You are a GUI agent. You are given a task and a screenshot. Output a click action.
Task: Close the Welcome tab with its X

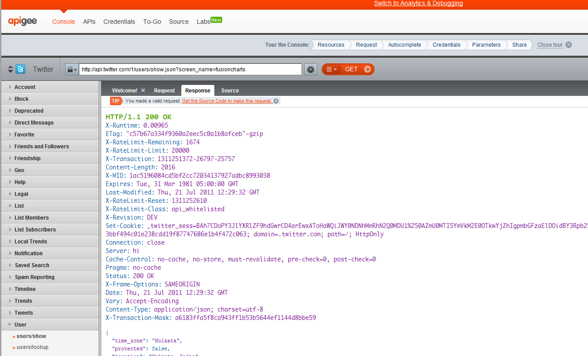143,90
